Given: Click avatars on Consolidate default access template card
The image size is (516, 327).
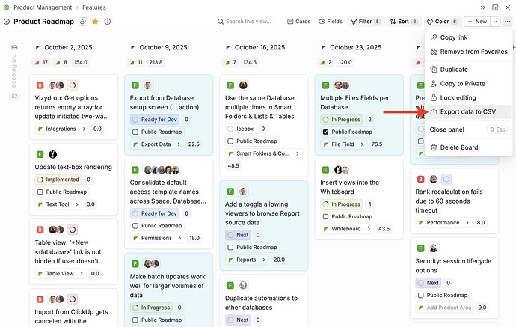Looking at the screenshot, I should click(x=162, y=170).
